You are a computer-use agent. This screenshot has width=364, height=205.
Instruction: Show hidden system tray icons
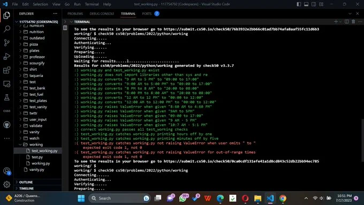306,198
